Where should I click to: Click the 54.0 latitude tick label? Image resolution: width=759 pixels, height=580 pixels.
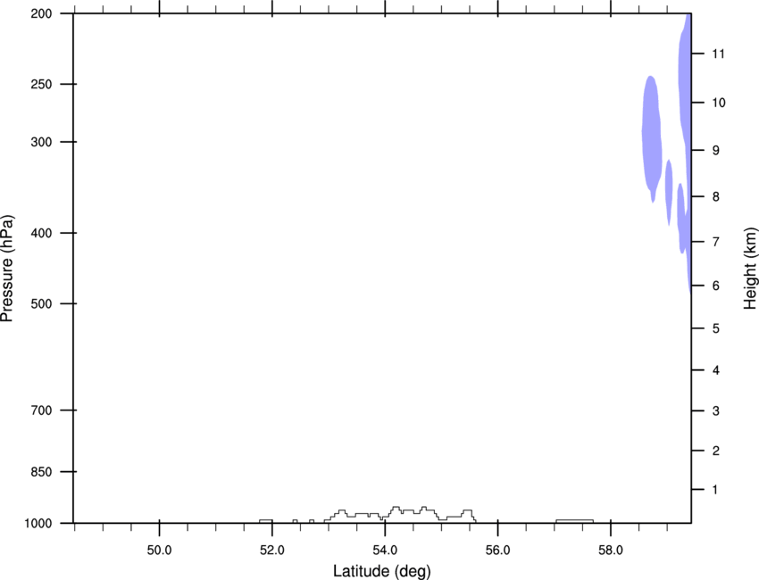[x=386, y=551]
